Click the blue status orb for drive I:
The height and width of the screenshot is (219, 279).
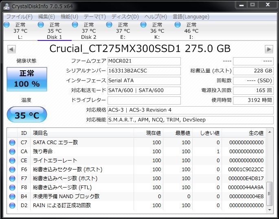pos(178,25)
